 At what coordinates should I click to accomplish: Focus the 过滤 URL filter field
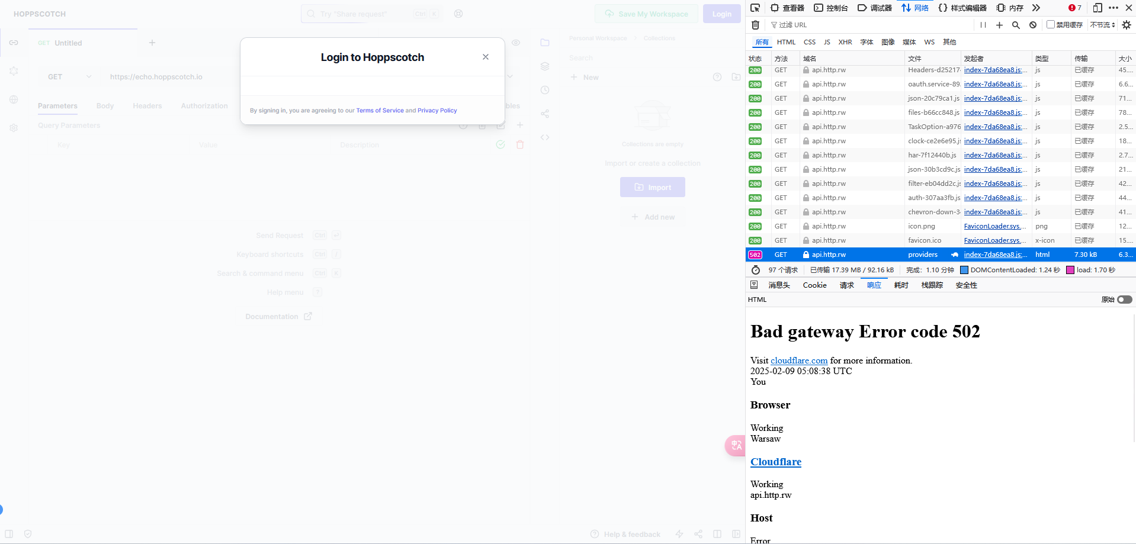click(871, 25)
